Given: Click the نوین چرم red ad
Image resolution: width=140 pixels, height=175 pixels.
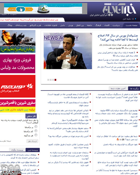Looking at the screenshot, I should click(x=18, y=86).
